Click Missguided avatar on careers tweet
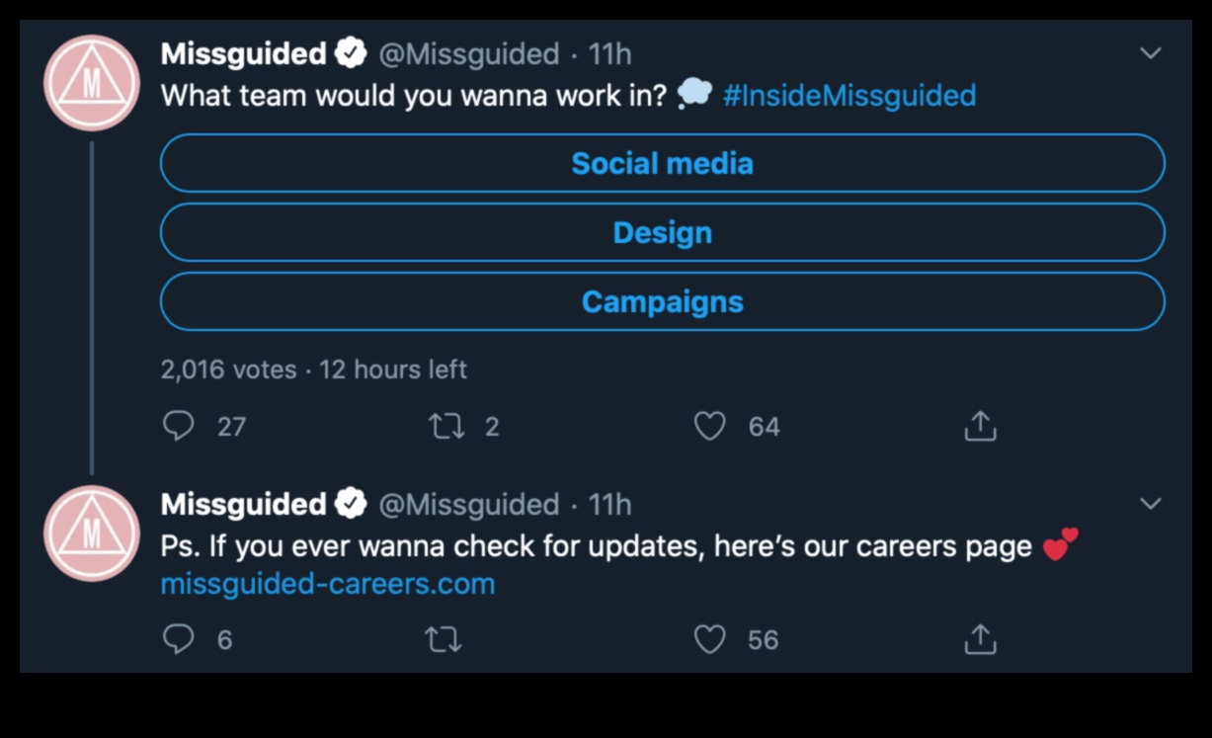The height and width of the screenshot is (738, 1212). point(92,533)
